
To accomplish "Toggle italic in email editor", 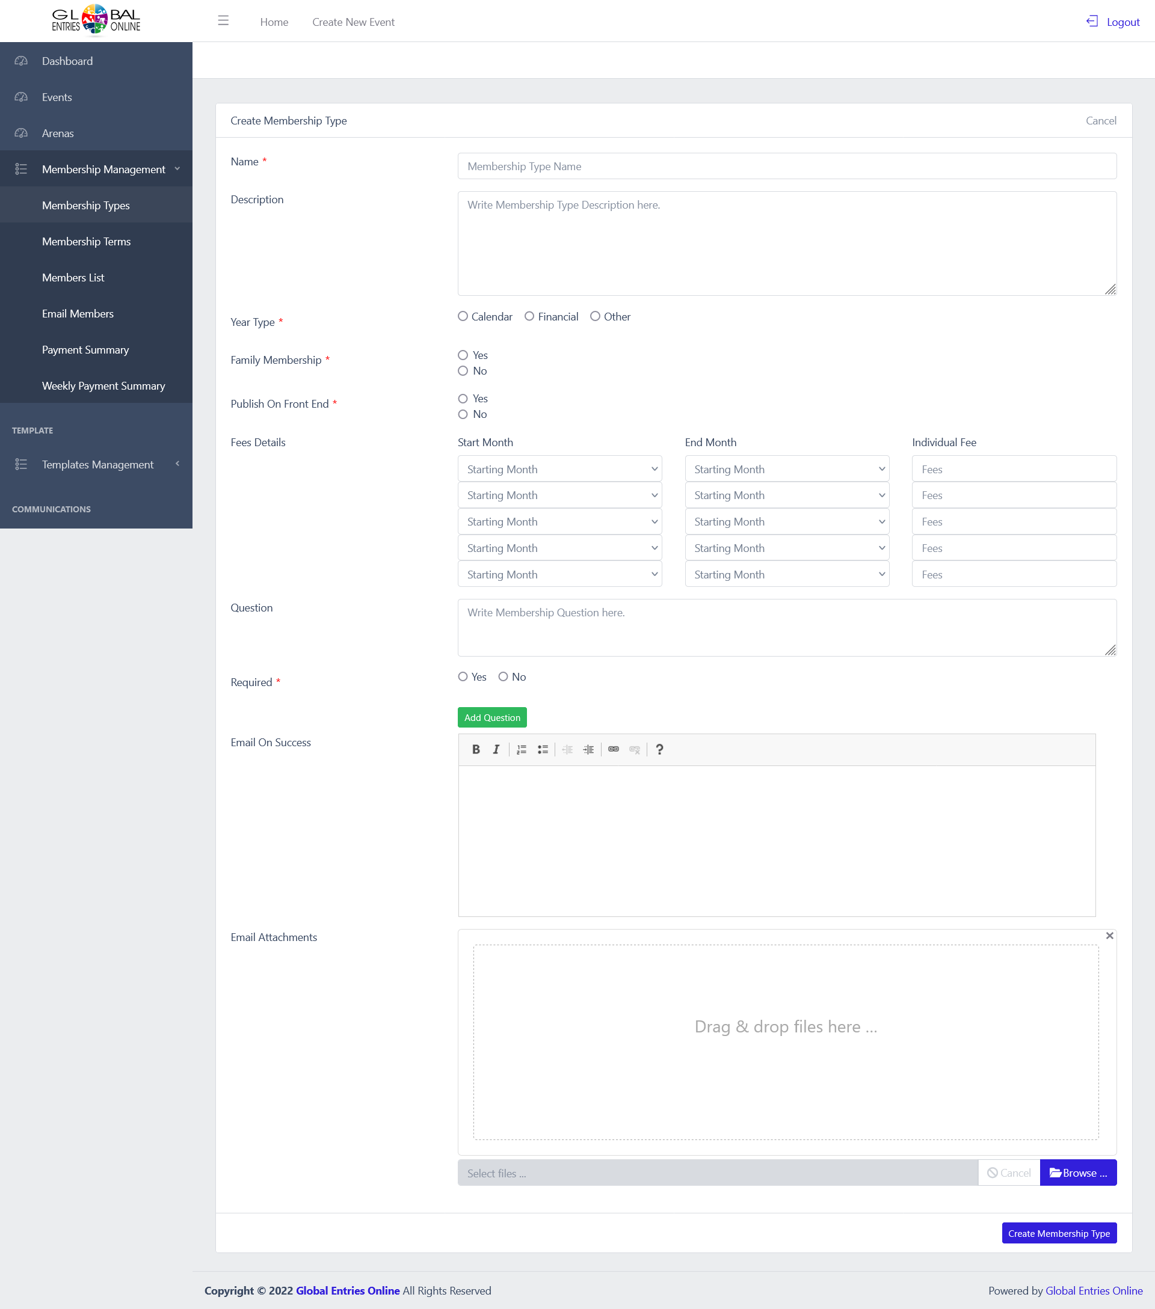I will click(496, 749).
